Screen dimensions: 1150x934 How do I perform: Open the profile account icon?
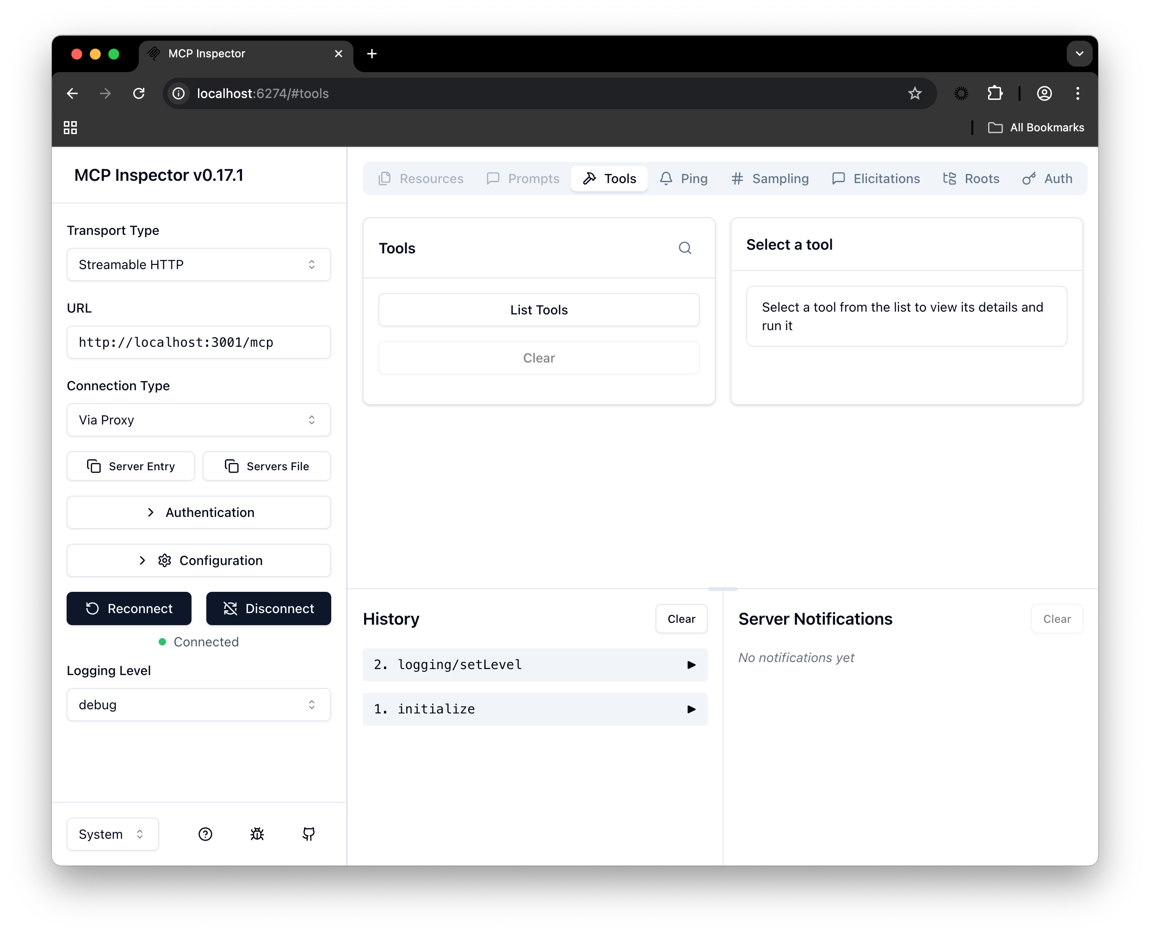(x=1045, y=93)
